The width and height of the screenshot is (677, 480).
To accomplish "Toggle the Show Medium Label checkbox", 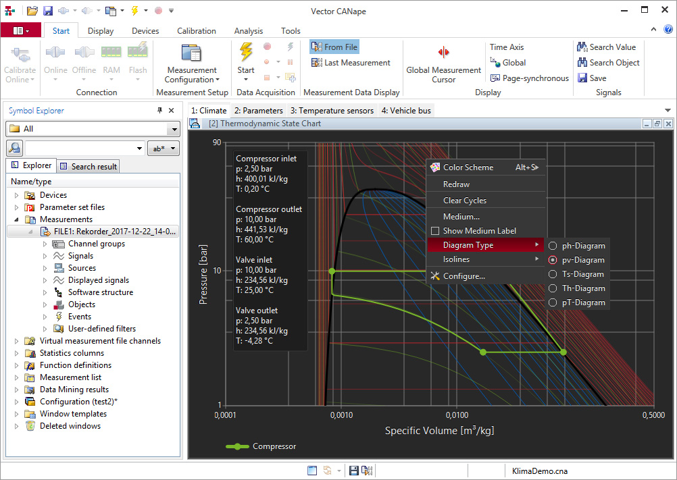I will 435,231.
